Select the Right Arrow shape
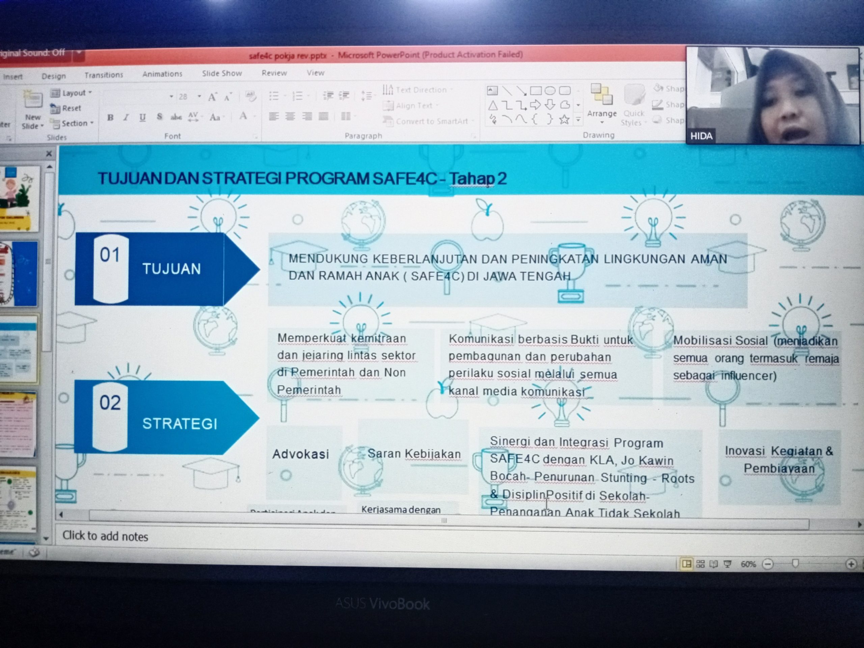 point(536,105)
